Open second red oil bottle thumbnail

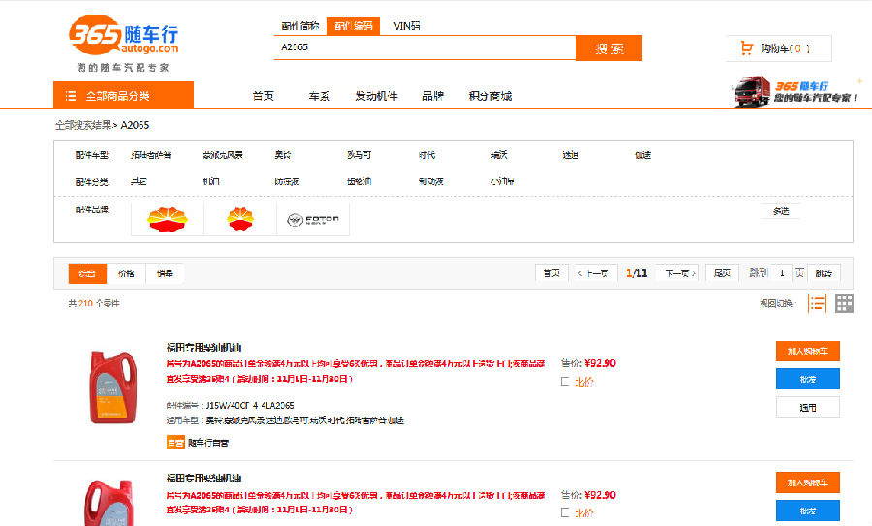point(109,503)
